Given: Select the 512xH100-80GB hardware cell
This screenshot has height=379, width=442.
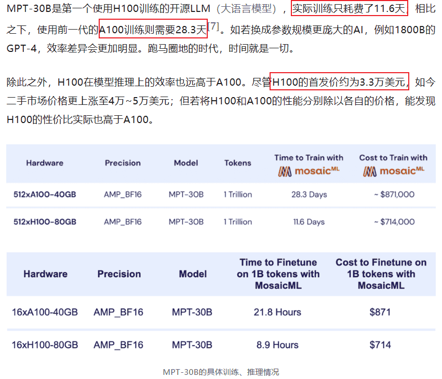Looking at the screenshot, I should coord(45,222).
